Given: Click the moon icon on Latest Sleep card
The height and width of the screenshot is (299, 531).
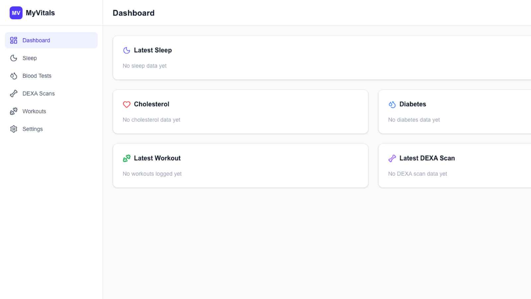Looking at the screenshot, I should pos(126,50).
